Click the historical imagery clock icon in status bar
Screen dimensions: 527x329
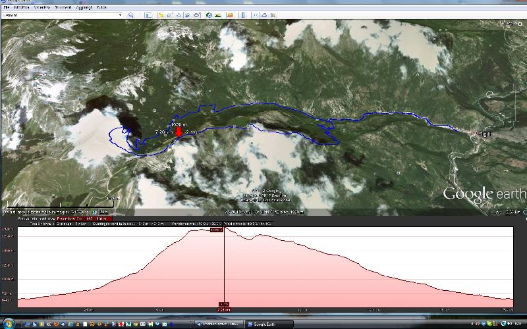pyautogui.click(x=94, y=212)
